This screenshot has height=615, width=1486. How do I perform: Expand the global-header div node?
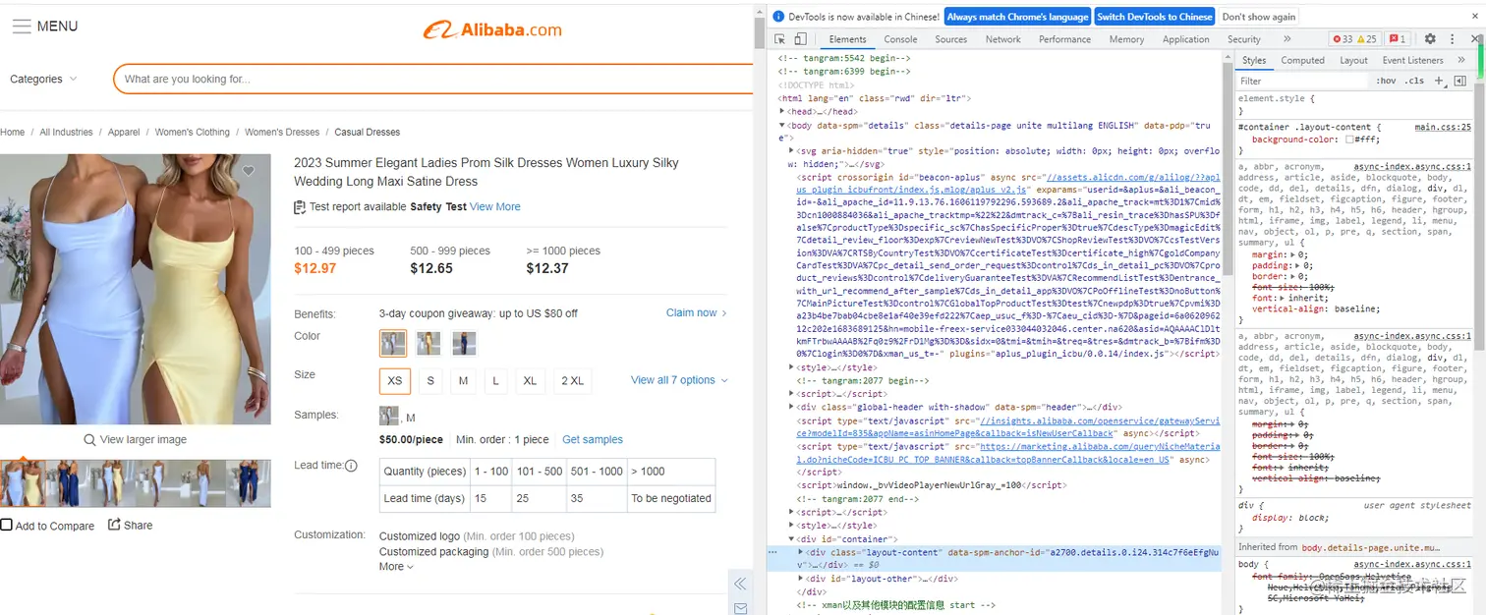point(792,407)
